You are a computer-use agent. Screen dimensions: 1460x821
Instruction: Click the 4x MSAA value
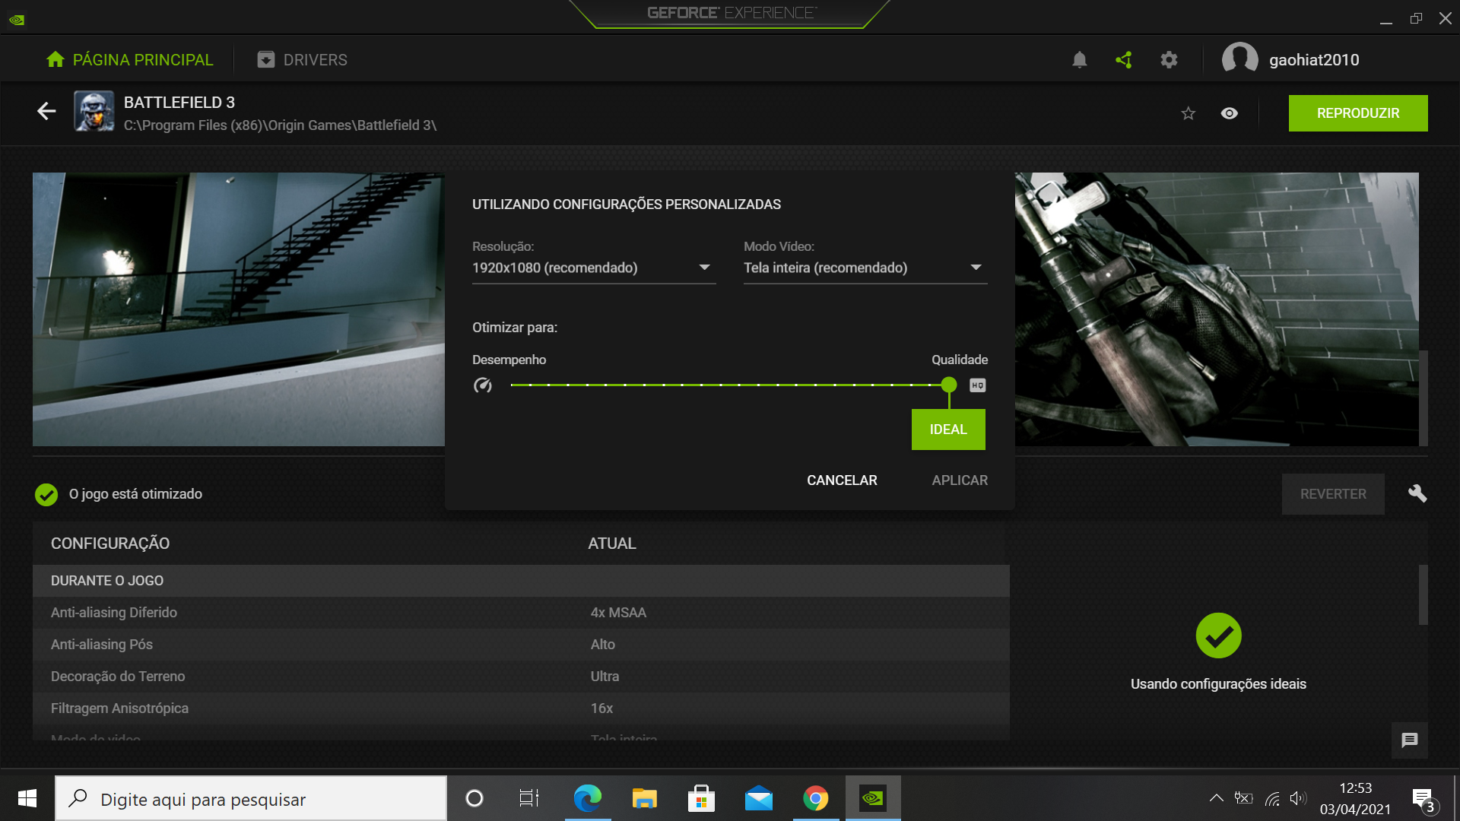(618, 613)
